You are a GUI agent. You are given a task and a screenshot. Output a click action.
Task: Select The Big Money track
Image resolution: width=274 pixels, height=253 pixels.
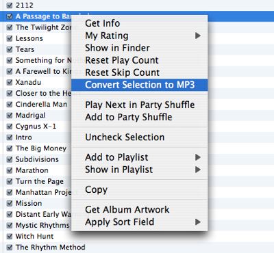click(41, 148)
